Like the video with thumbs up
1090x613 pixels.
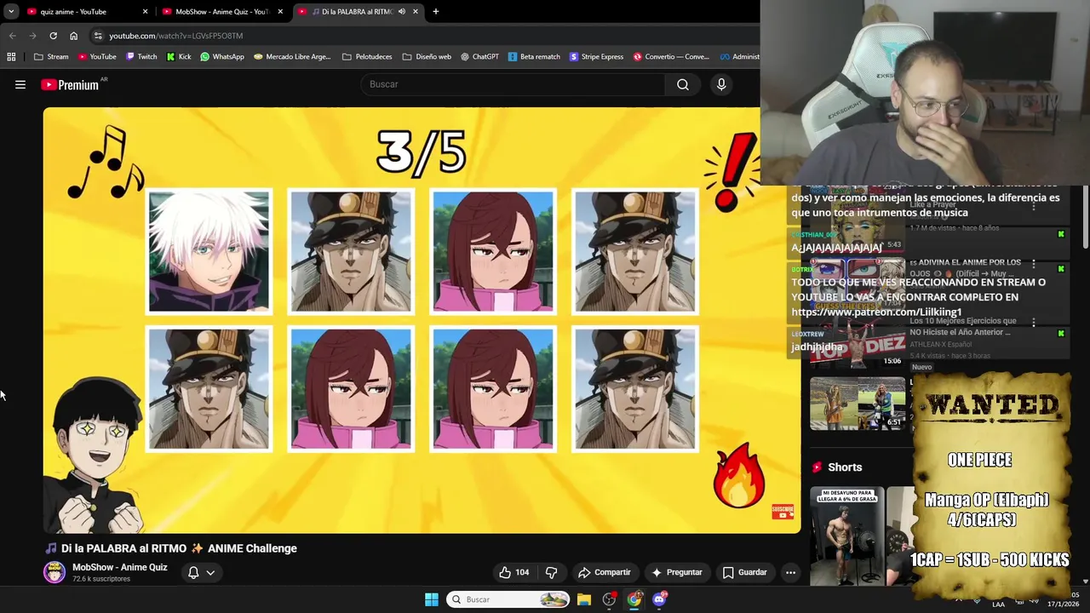click(x=514, y=572)
